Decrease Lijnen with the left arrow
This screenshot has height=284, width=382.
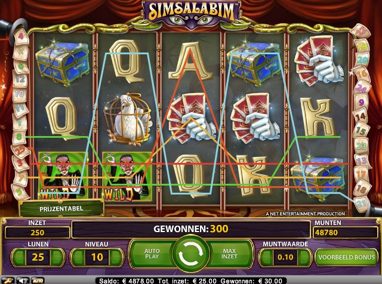point(19,257)
